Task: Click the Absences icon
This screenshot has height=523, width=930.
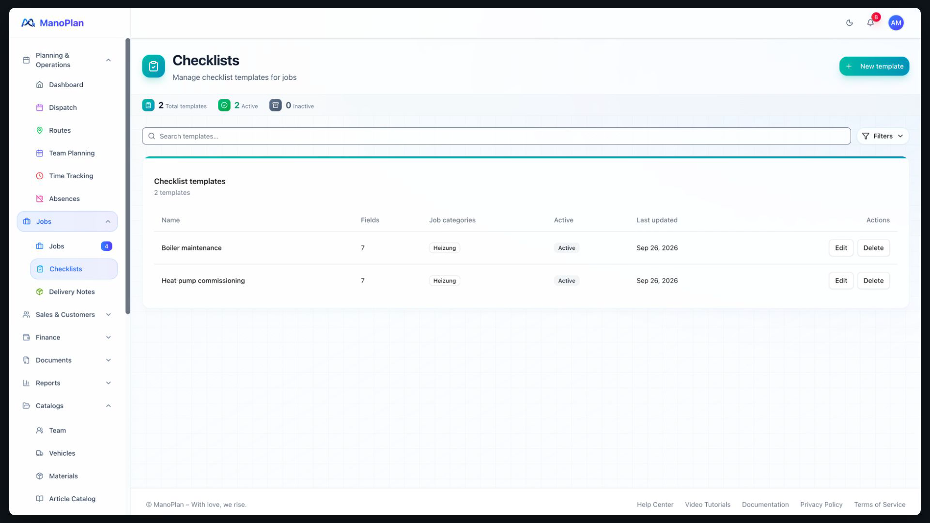Action: point(40,199)
